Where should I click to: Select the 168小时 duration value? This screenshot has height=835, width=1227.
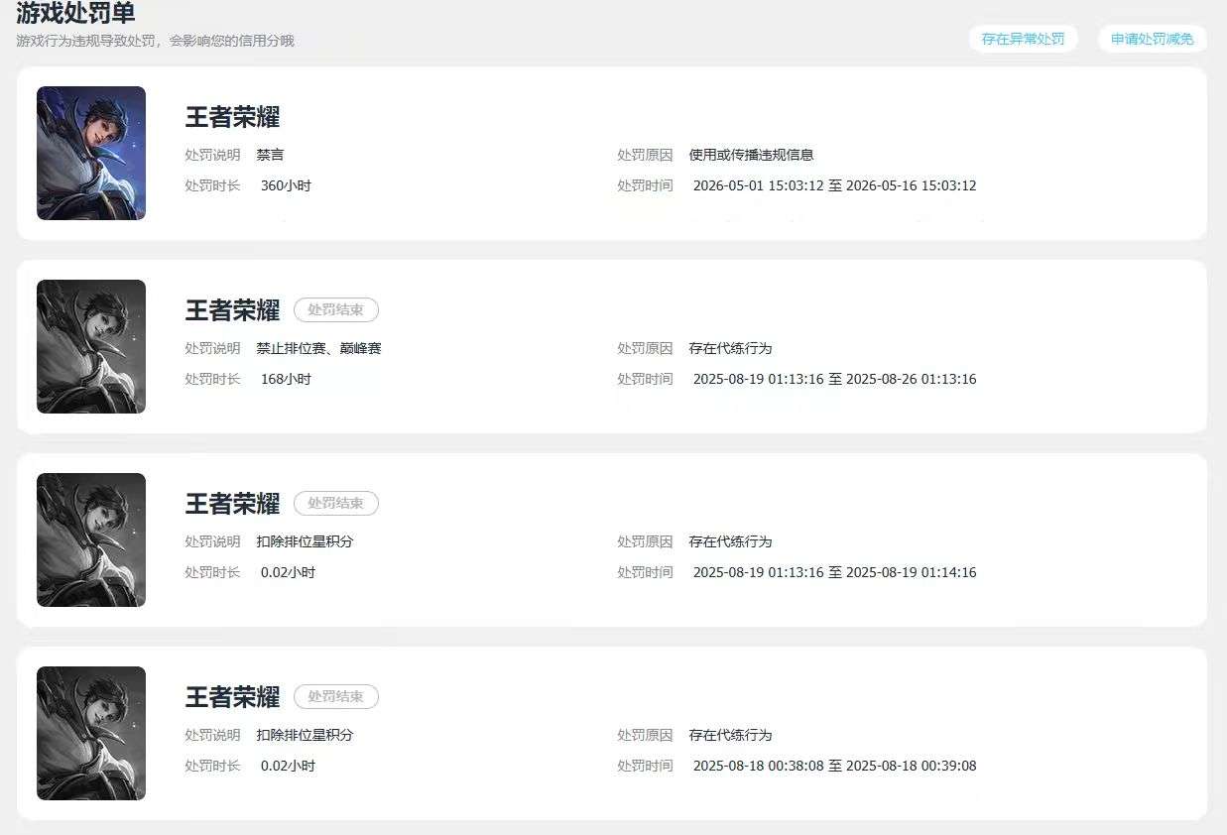(286, 379)
